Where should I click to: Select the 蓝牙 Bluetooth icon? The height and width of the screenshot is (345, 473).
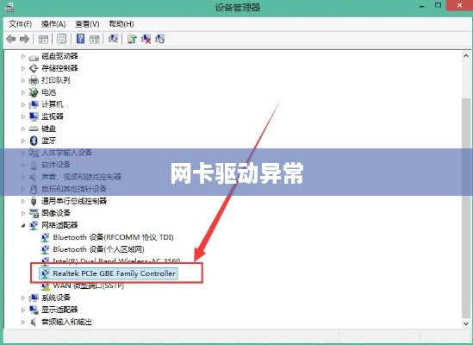tap(34, 141)
